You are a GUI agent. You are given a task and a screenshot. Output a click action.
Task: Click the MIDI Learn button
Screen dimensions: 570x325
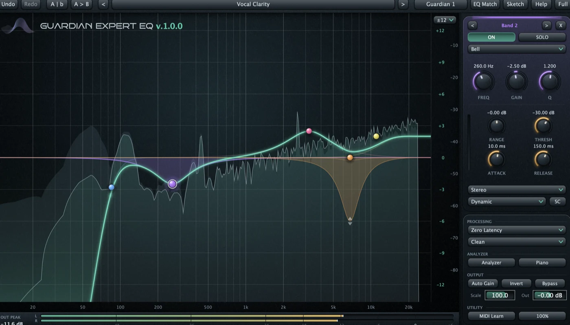(x=491, y=316)
